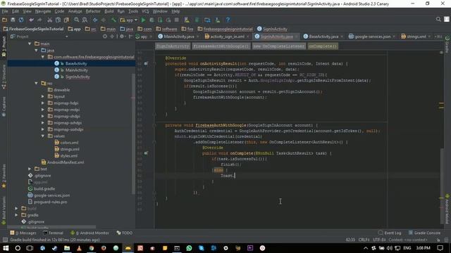The width and height of the screenshot is (451, 253).
Task: Select SignInActivity in the project tree
Action: (x=78, y=77)
